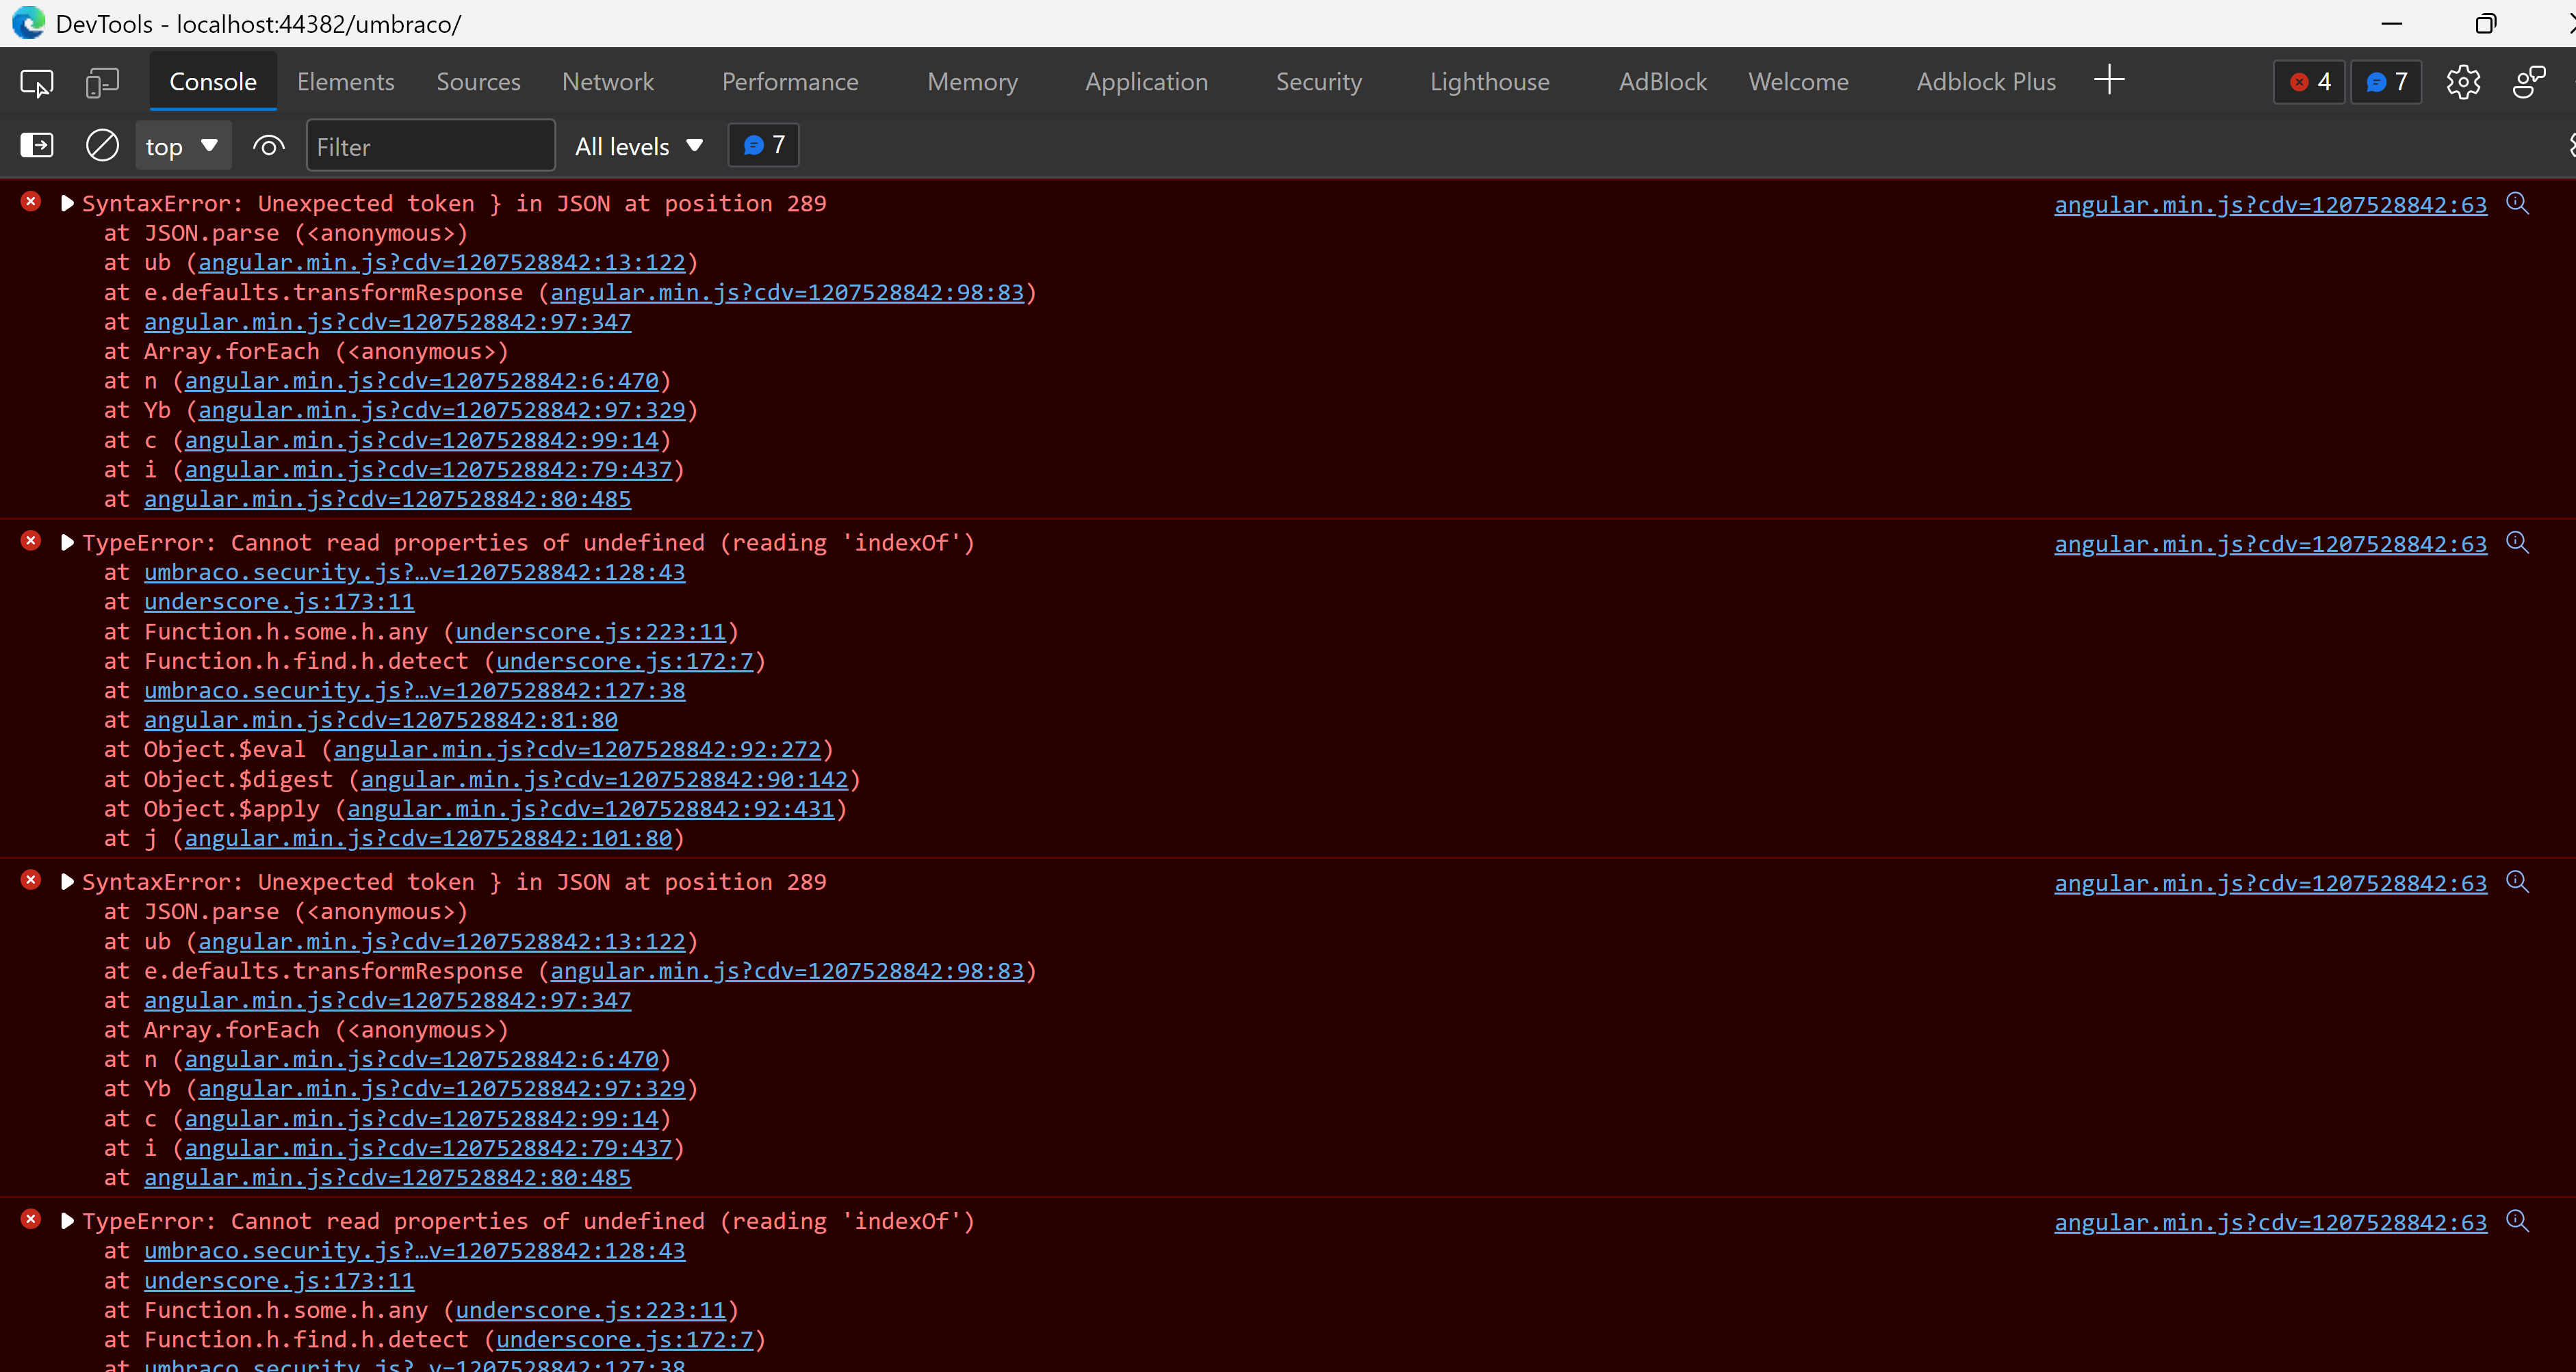This screenshot has width=2576, height=1372.
Task: Collapse the second SyntaxError stack trace
Action: 67,882
